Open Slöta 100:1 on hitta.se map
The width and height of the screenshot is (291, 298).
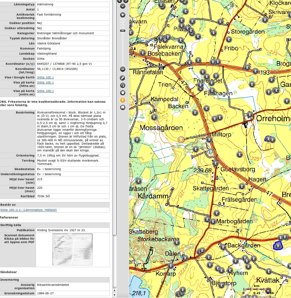(45, 83)
